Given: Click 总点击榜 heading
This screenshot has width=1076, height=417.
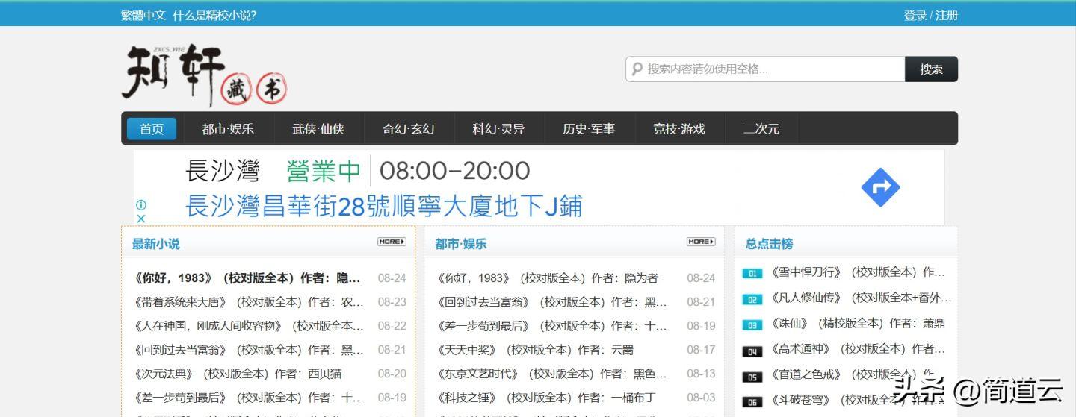Looking at the screenshot, I should click(x=769, y=244).
